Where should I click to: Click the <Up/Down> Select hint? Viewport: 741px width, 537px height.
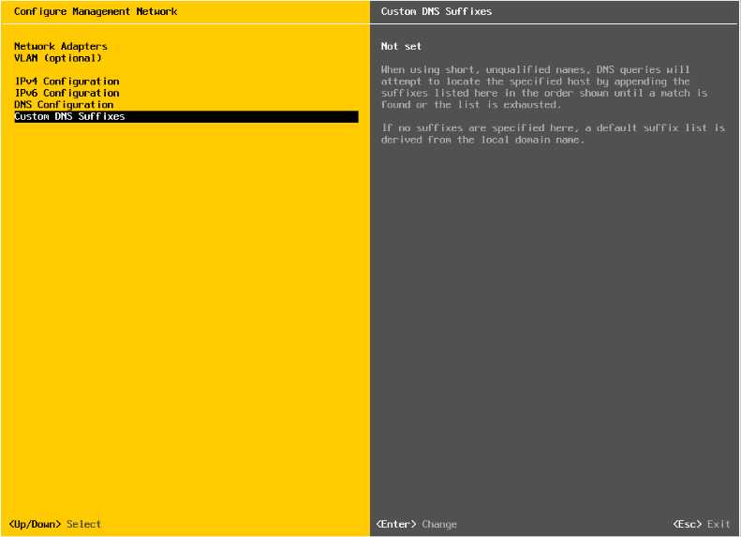[x=55, y=524]
